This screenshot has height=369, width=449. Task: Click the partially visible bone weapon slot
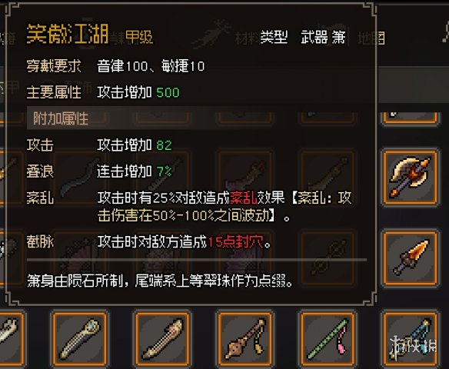(x=12, y=339)
